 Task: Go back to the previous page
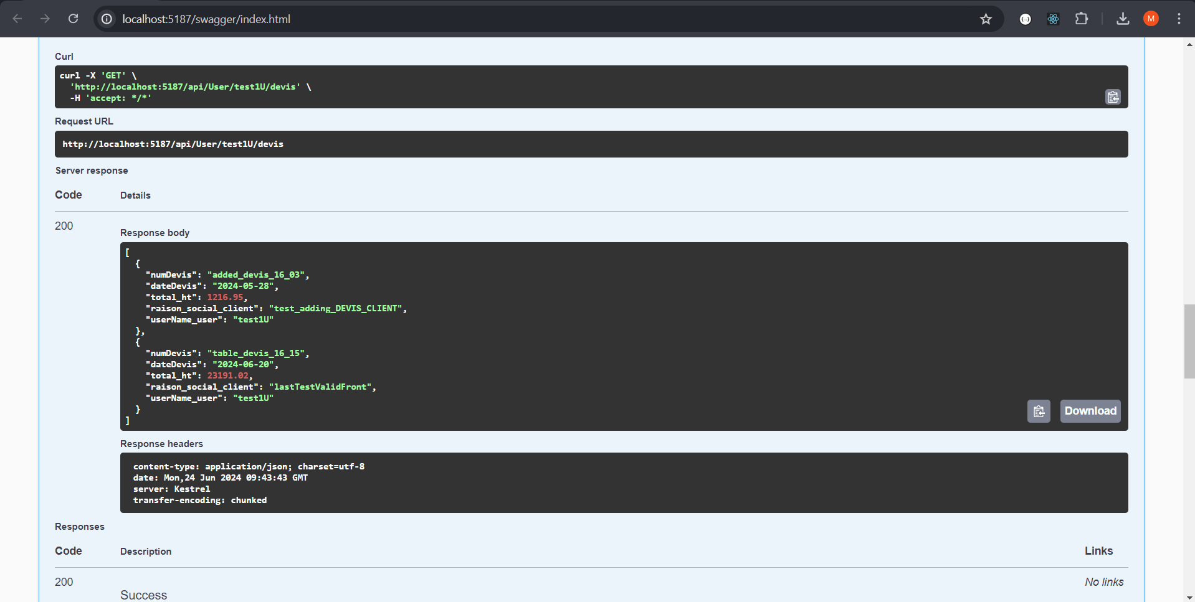(17, 19)
